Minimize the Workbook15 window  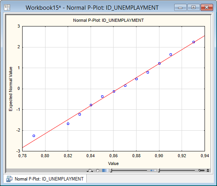point(180,7)
